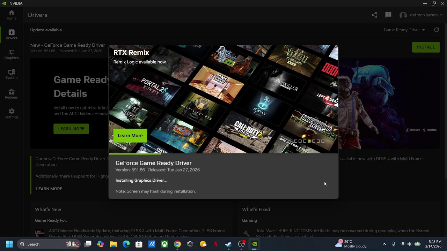This screenshot has height=251, width=447.
Task: Open the LEARN MORE link below the driver description
Action: [49, 189]
